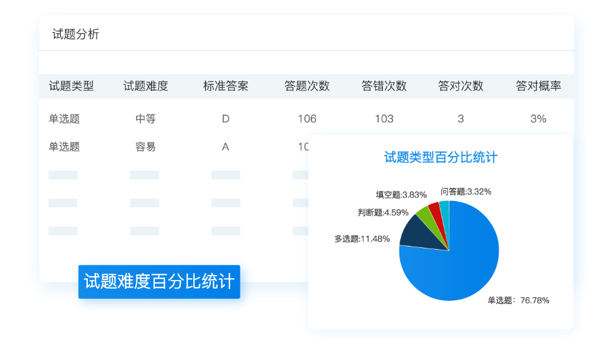Sort by the 试题类型 column header
613x354 pixels.
(71, 87)
